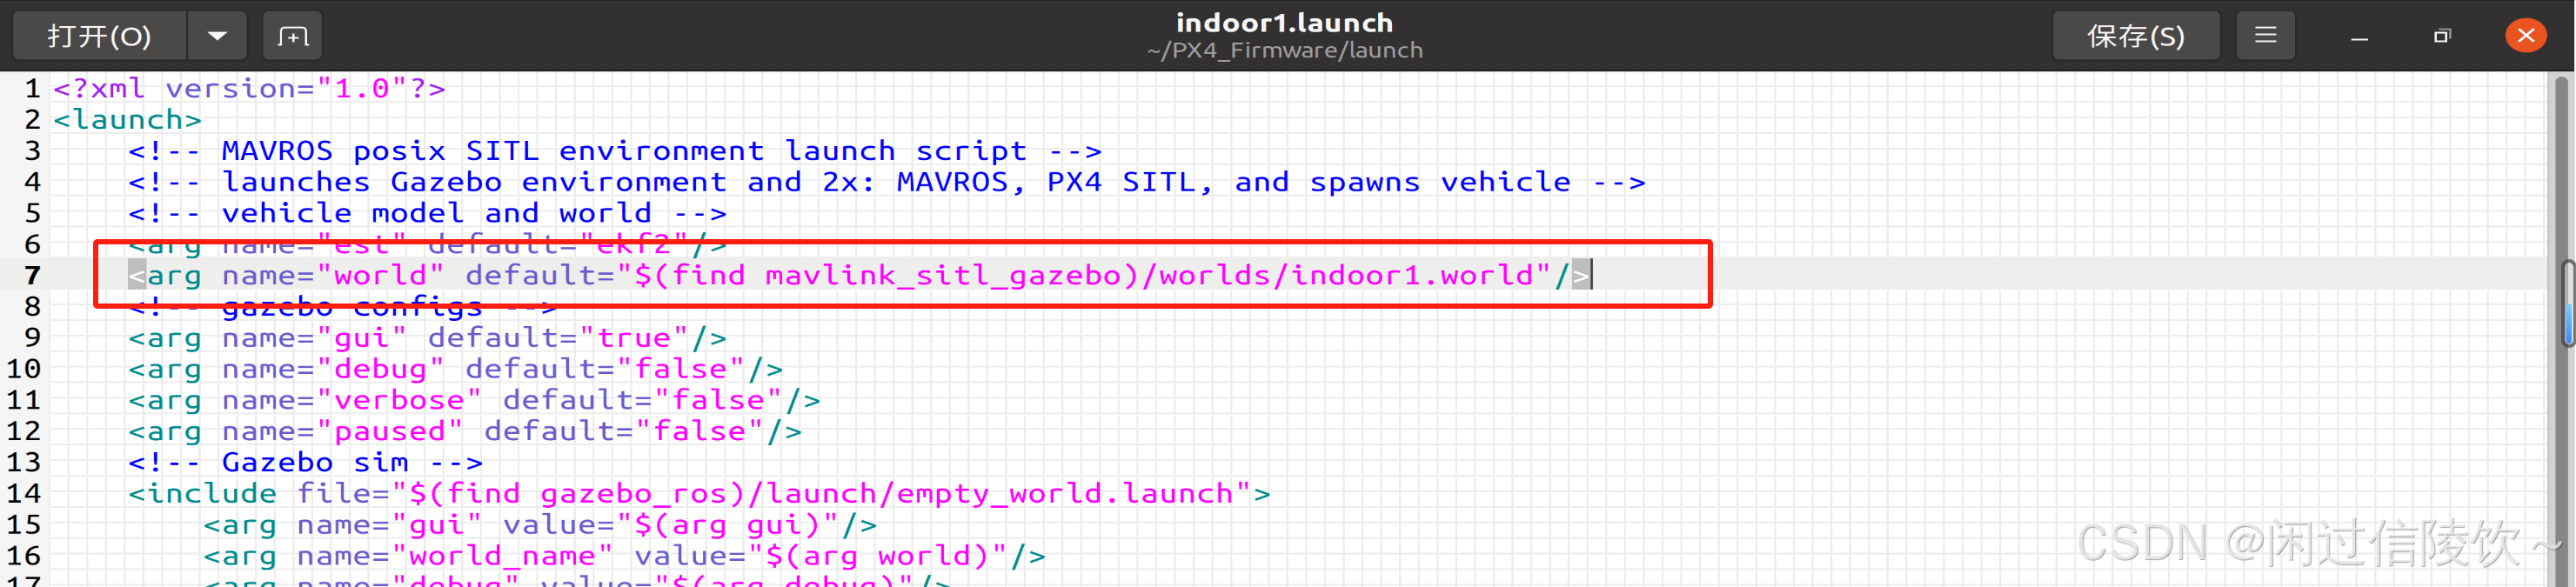Click the 打开(O) open button

(99, 36)
